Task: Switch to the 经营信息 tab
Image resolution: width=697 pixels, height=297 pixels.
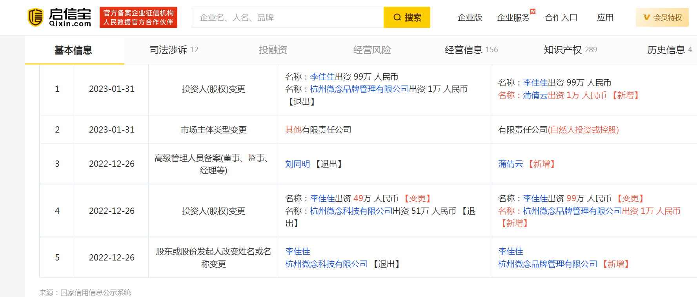Action: point(471,50)
